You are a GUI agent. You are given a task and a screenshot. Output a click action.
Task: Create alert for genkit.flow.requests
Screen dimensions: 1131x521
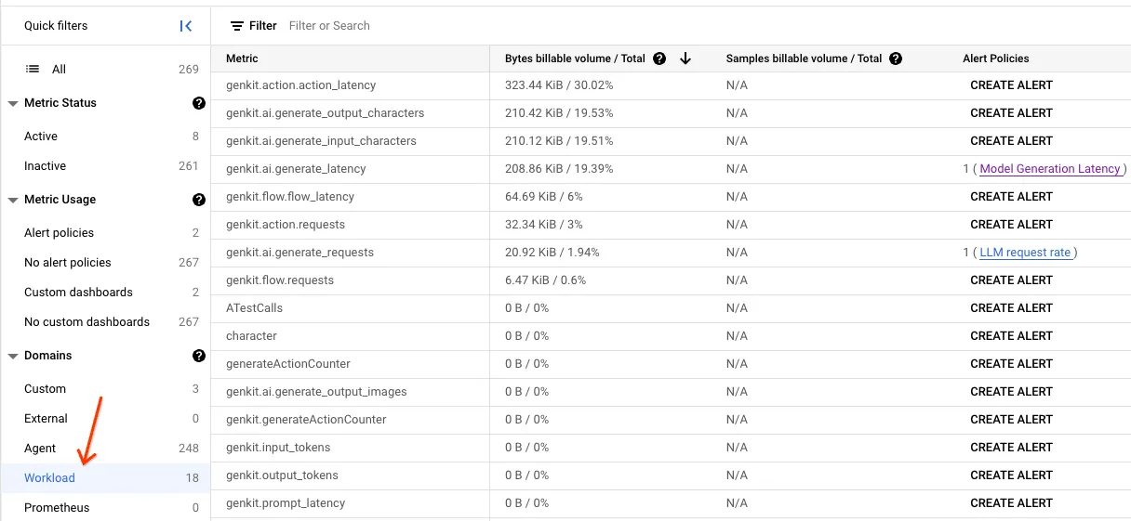pyautogui.click(x=1011, y=280)
